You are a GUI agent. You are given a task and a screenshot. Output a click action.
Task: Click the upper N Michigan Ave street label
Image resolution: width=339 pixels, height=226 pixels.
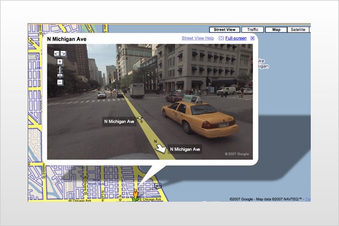[x=119, y=121]
